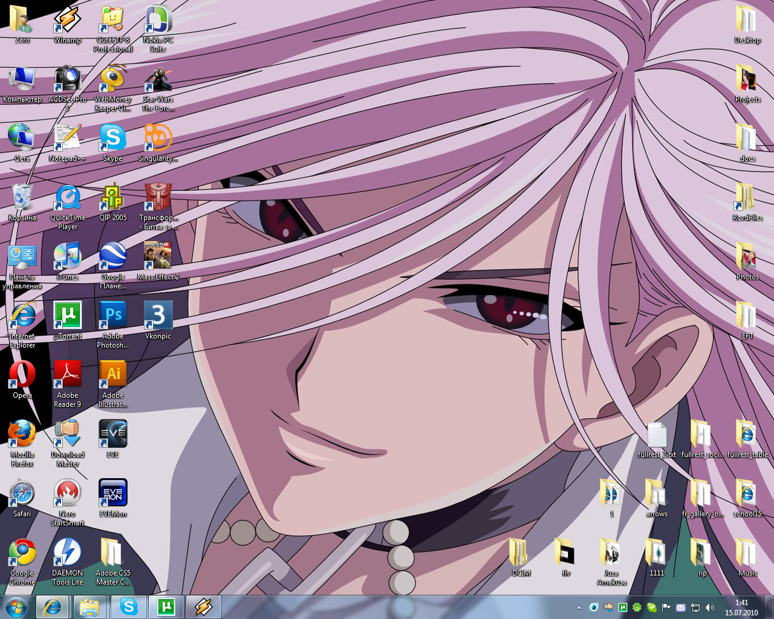Select the Adobe Illustrator shortcut
This screenshot has height=619, width=774.
point(112,384)
